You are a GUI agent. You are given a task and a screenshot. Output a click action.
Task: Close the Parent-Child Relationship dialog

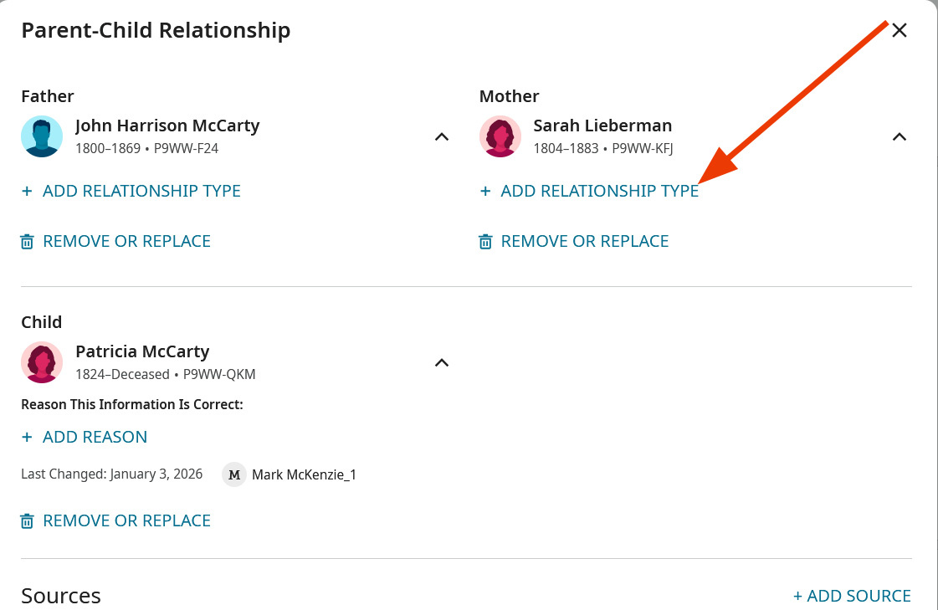click(900, 31)
